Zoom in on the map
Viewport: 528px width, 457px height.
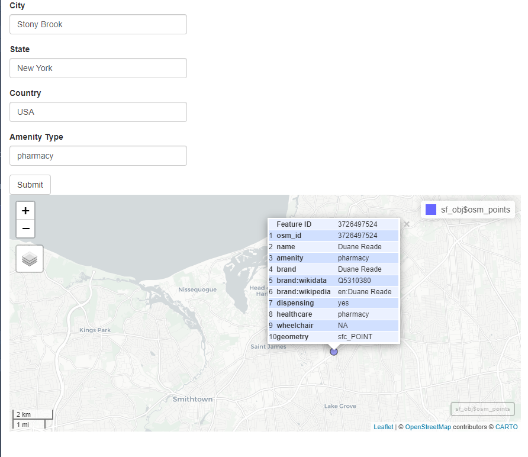tap(25, 211)
